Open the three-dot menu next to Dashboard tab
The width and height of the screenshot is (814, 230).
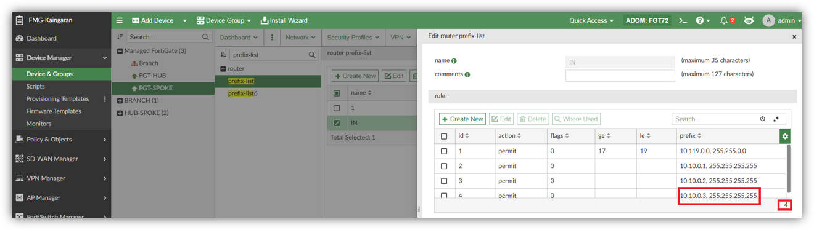[x=272, y=37]
